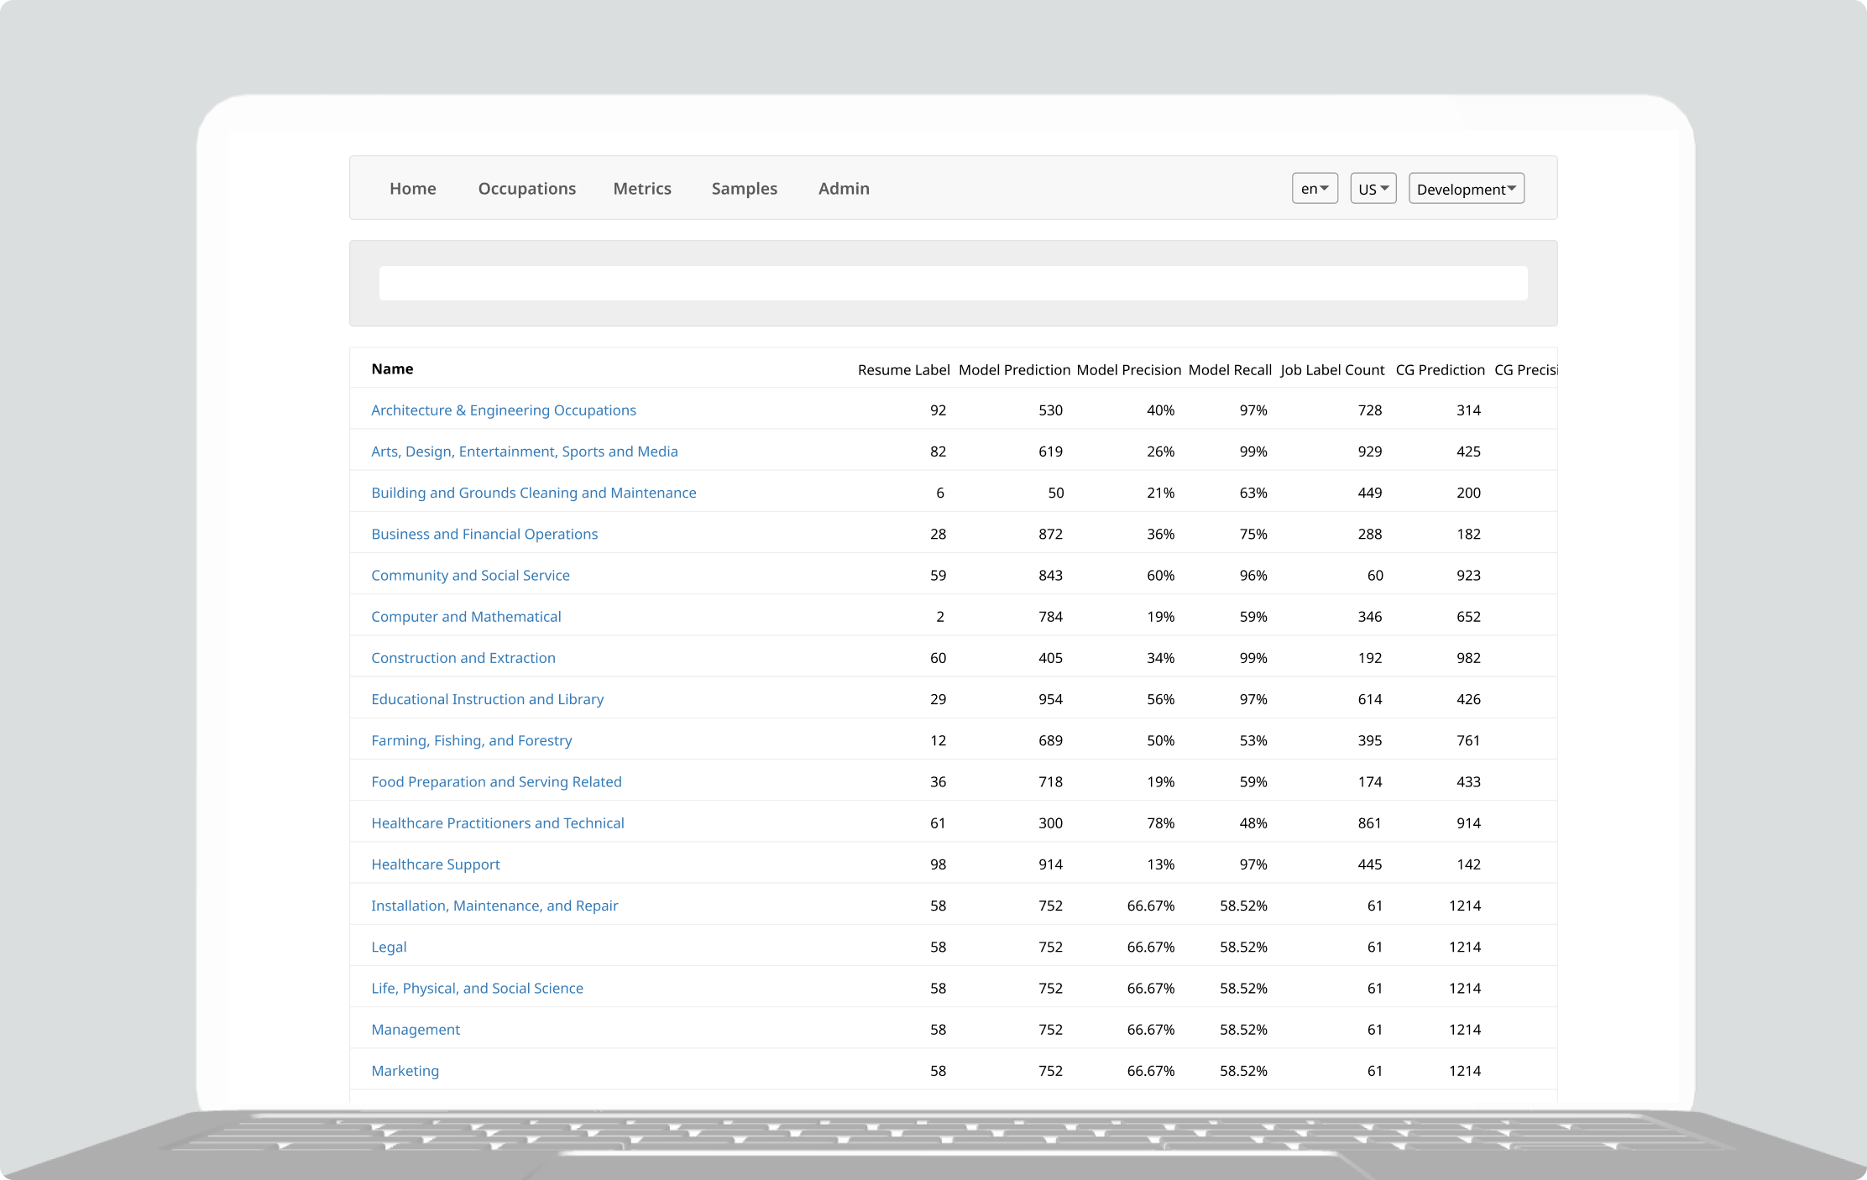Image resolution: width=1867 pixels, height=1180 pixels.
Task: Open Arts, Design, Entertainment, Sports and Media
Action: click(524, 452)
